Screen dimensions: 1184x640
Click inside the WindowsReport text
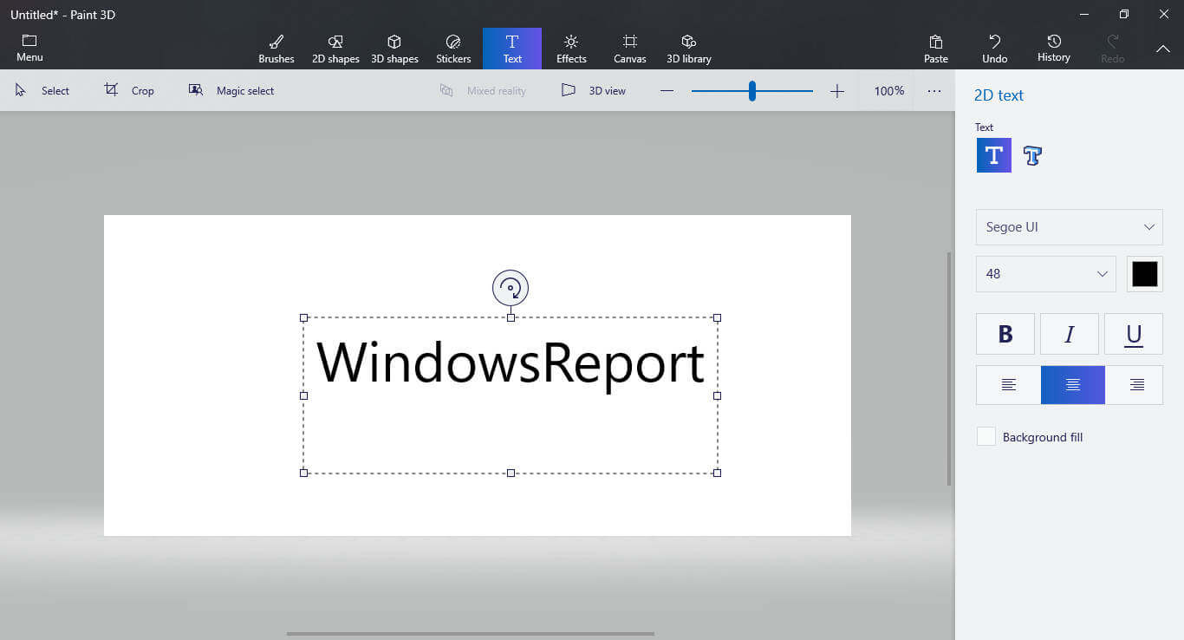[511, 362]
